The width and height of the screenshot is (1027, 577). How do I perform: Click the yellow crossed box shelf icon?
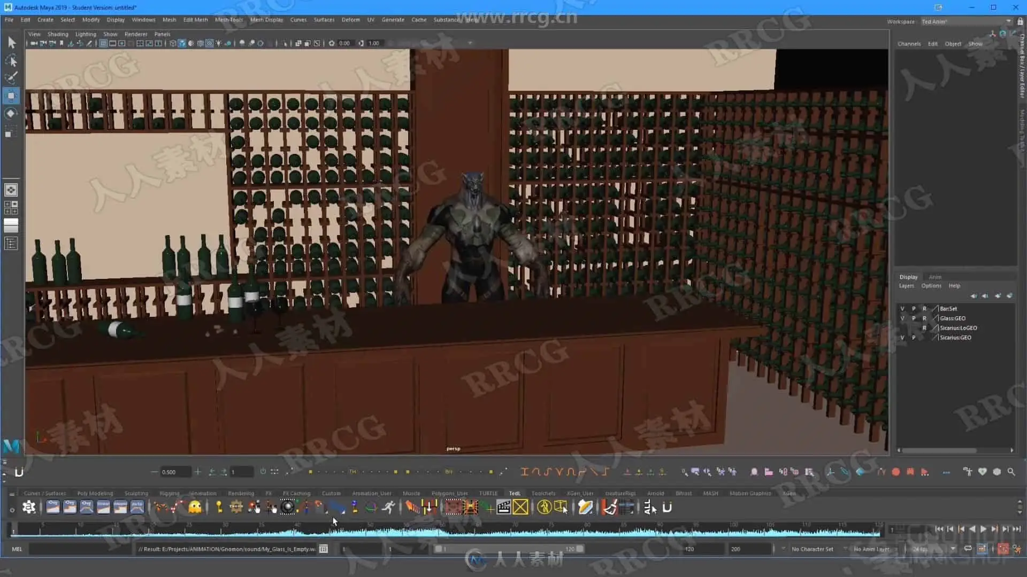coord(520,507)
